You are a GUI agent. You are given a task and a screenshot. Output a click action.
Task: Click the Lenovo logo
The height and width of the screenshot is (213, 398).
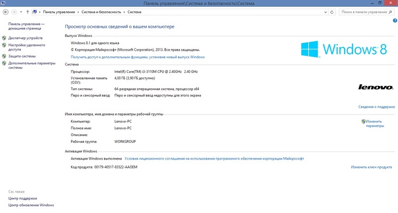point(376,87)
